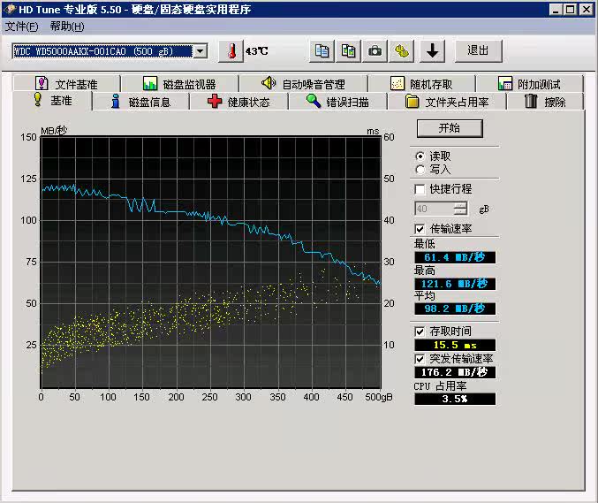Click the burst rate 176.2 MB/秒 value
598x503 pixels.
(455, 372)
